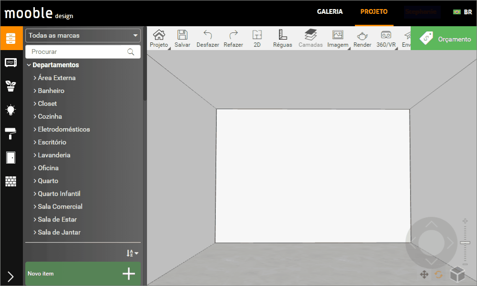
Task: Open the furniture catalog sidebar icon
Action: click(x=11, y=38)
